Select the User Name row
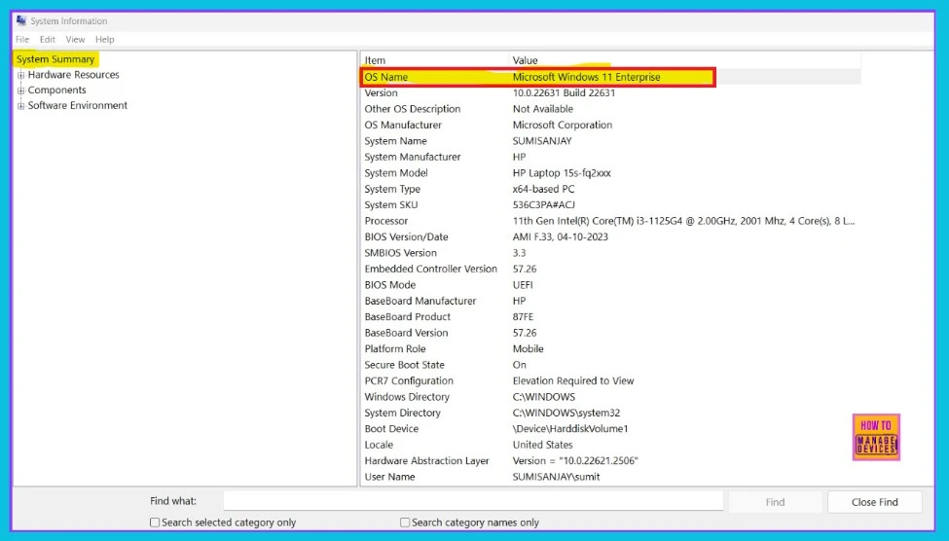Image resolution: width=949 pixels, height=541 pixels. pos(610,477)
